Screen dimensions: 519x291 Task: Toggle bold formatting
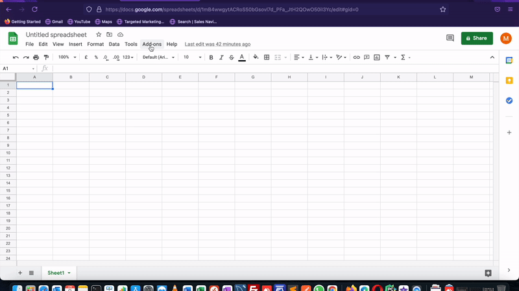tap(211, 58)
